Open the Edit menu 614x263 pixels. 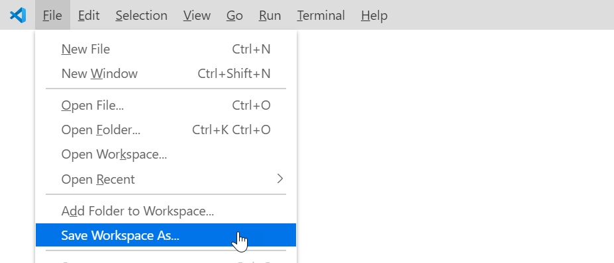pyautogui.click(x=89, y=15)
